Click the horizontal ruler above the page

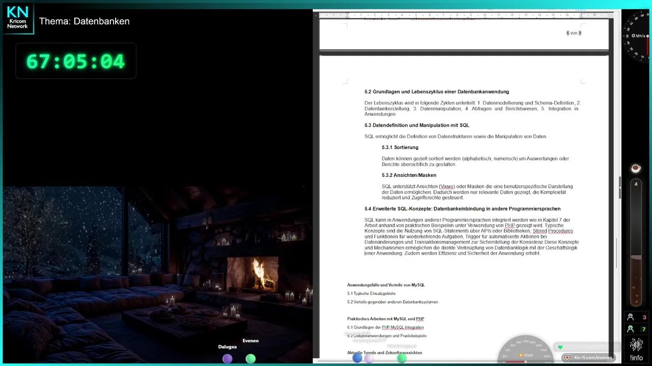click(x=464, y=15)
